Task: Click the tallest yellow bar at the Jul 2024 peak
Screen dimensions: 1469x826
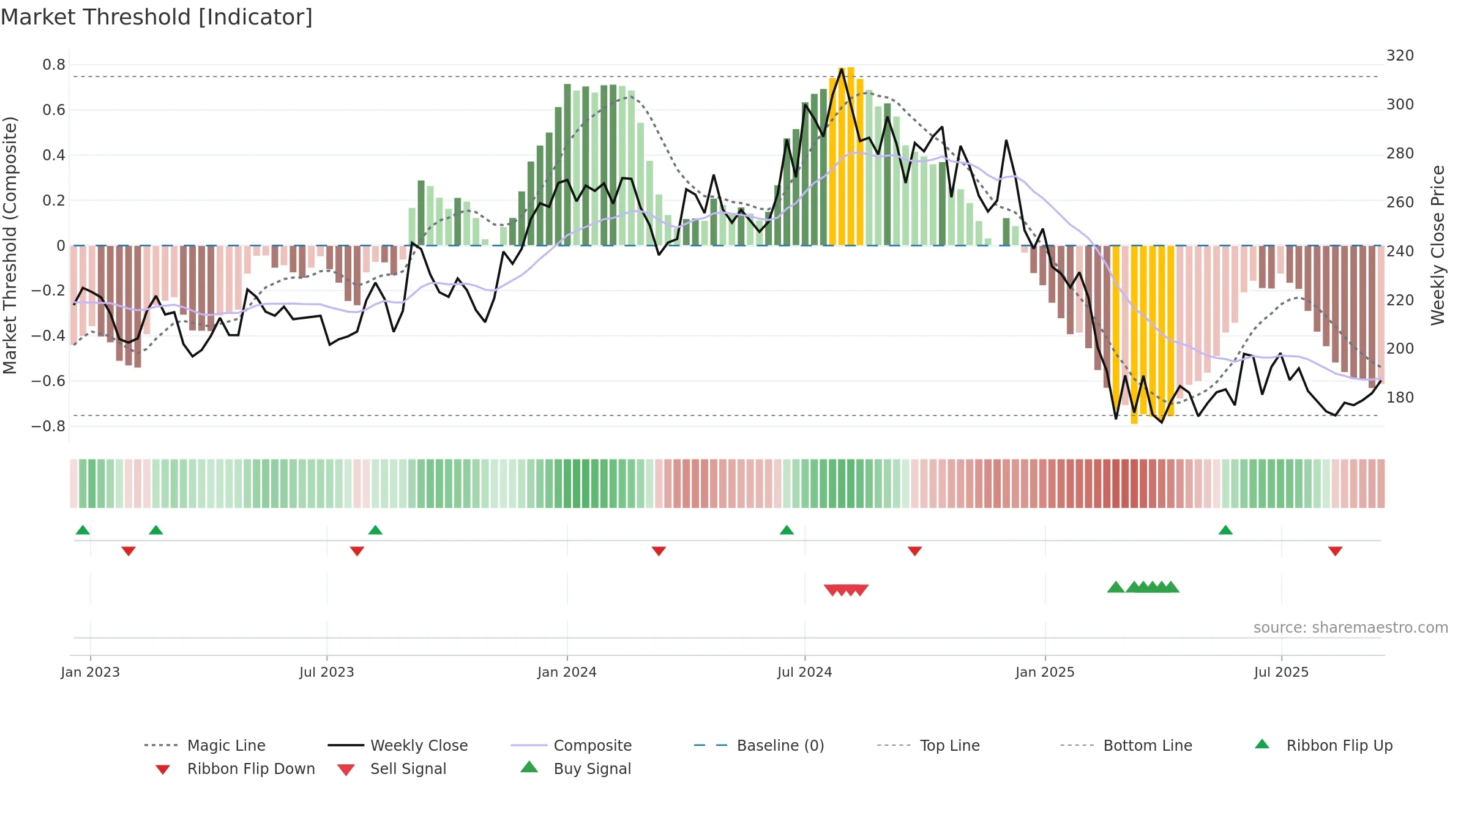Action: tap(850, 156)
